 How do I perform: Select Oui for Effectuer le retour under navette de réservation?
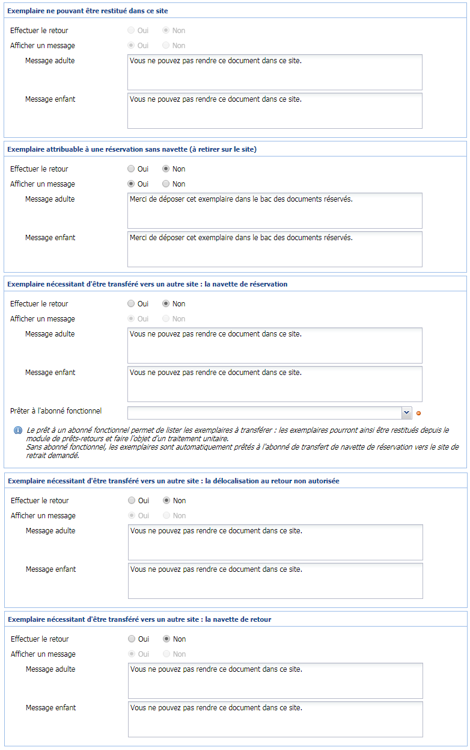pos(130,303)
